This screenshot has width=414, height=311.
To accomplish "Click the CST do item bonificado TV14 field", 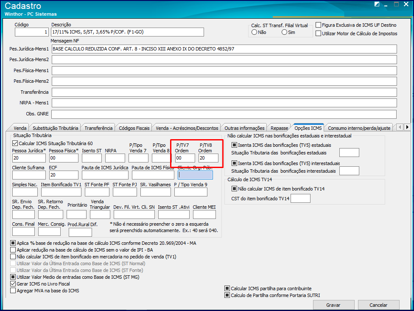I will tap(300, 199).
